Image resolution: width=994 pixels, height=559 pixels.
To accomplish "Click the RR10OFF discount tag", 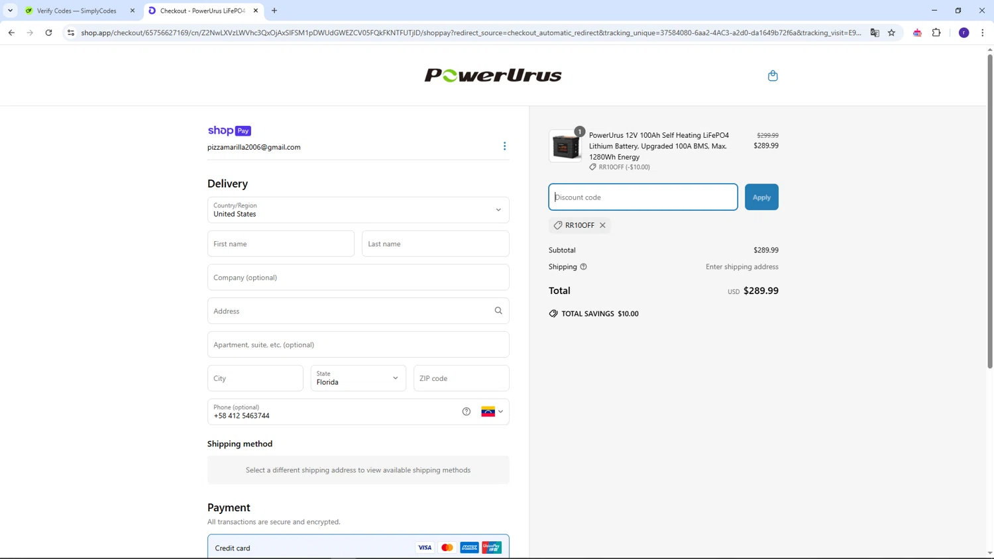I will pyautogui.click(x=579, y=225).
